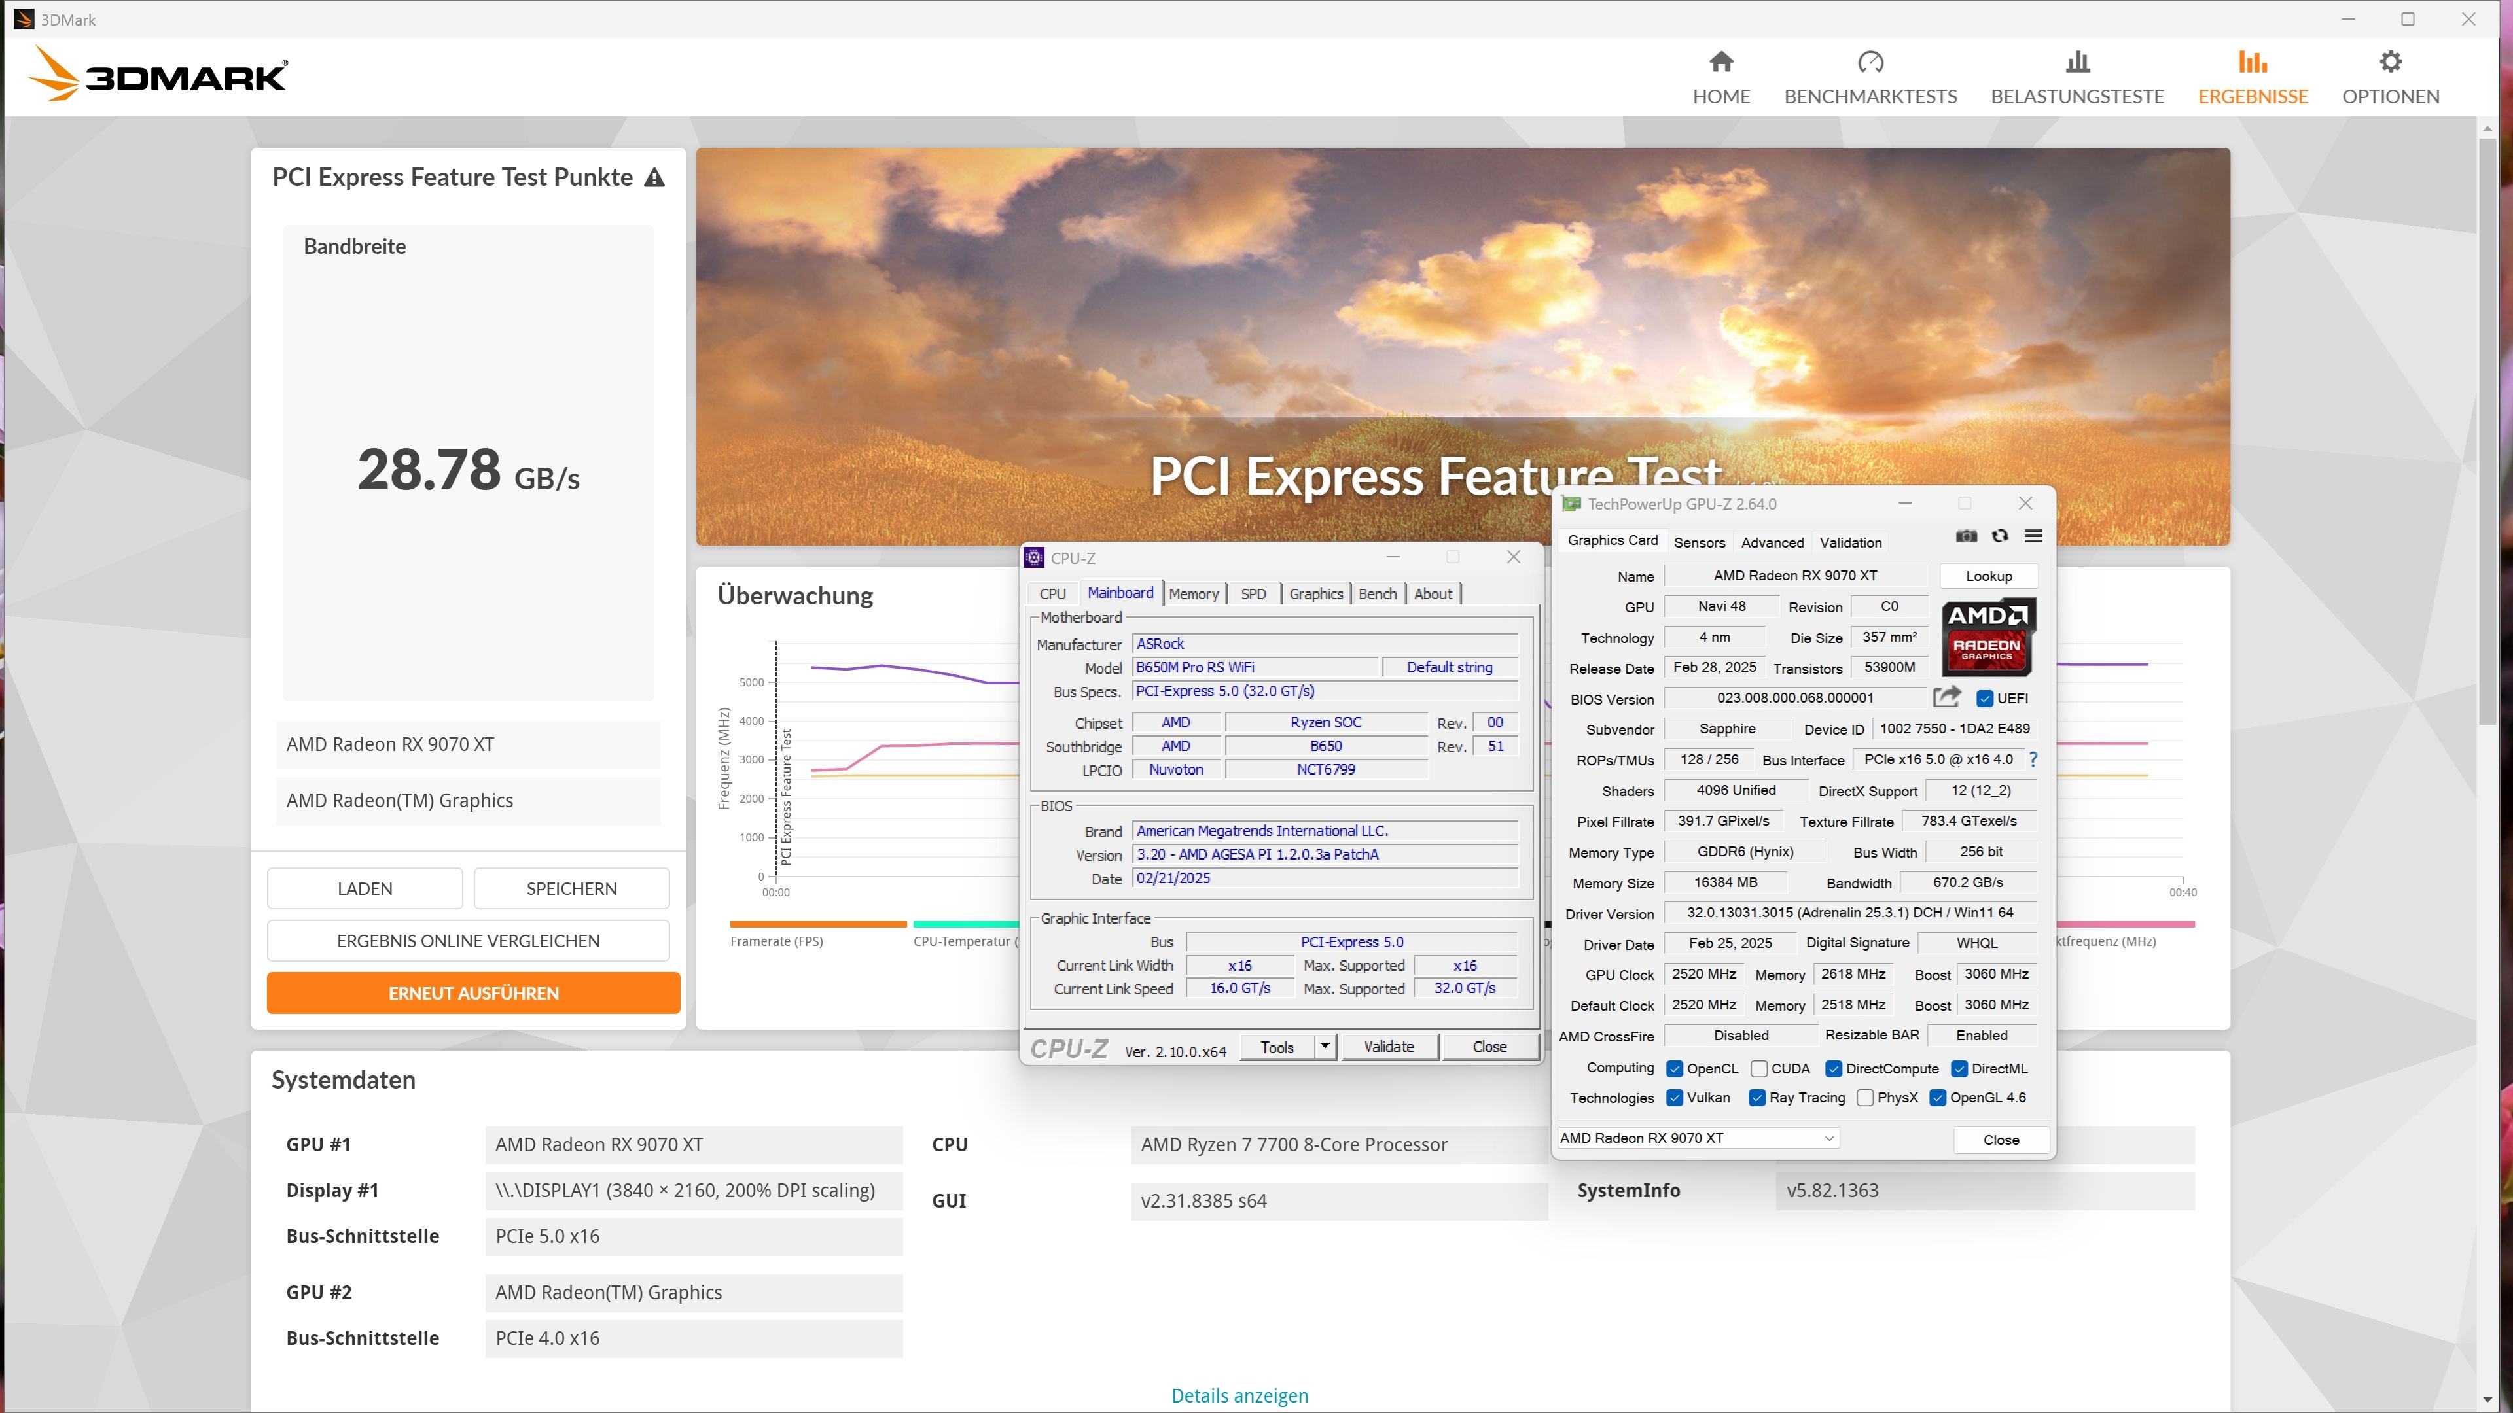Expand GPU selection dropdown in GPU-Z
Screen dimensions: 2513x1413
tap(1829, 1138)
